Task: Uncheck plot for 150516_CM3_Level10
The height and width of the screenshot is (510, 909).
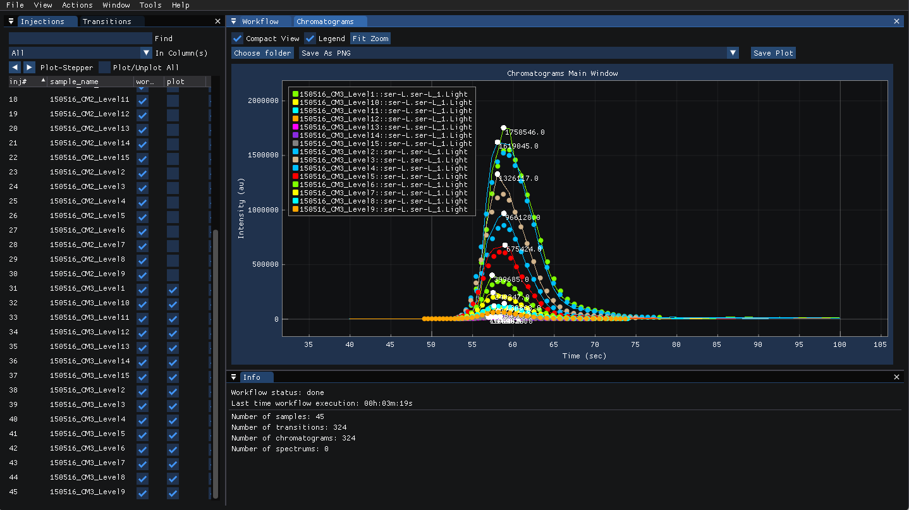Action: 173,304
